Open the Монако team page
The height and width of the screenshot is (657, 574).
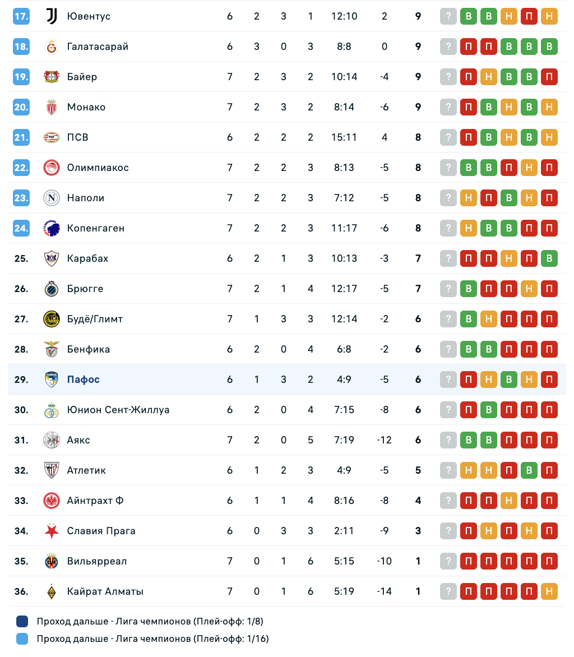(x=86, y=107)
